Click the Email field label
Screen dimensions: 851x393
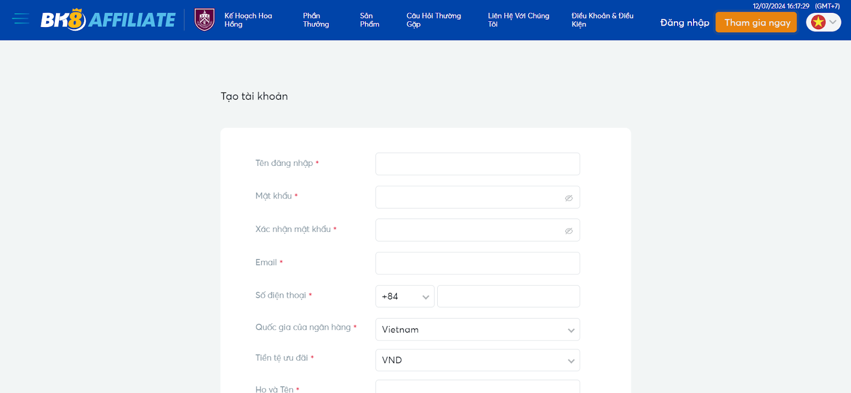[266, 262]
